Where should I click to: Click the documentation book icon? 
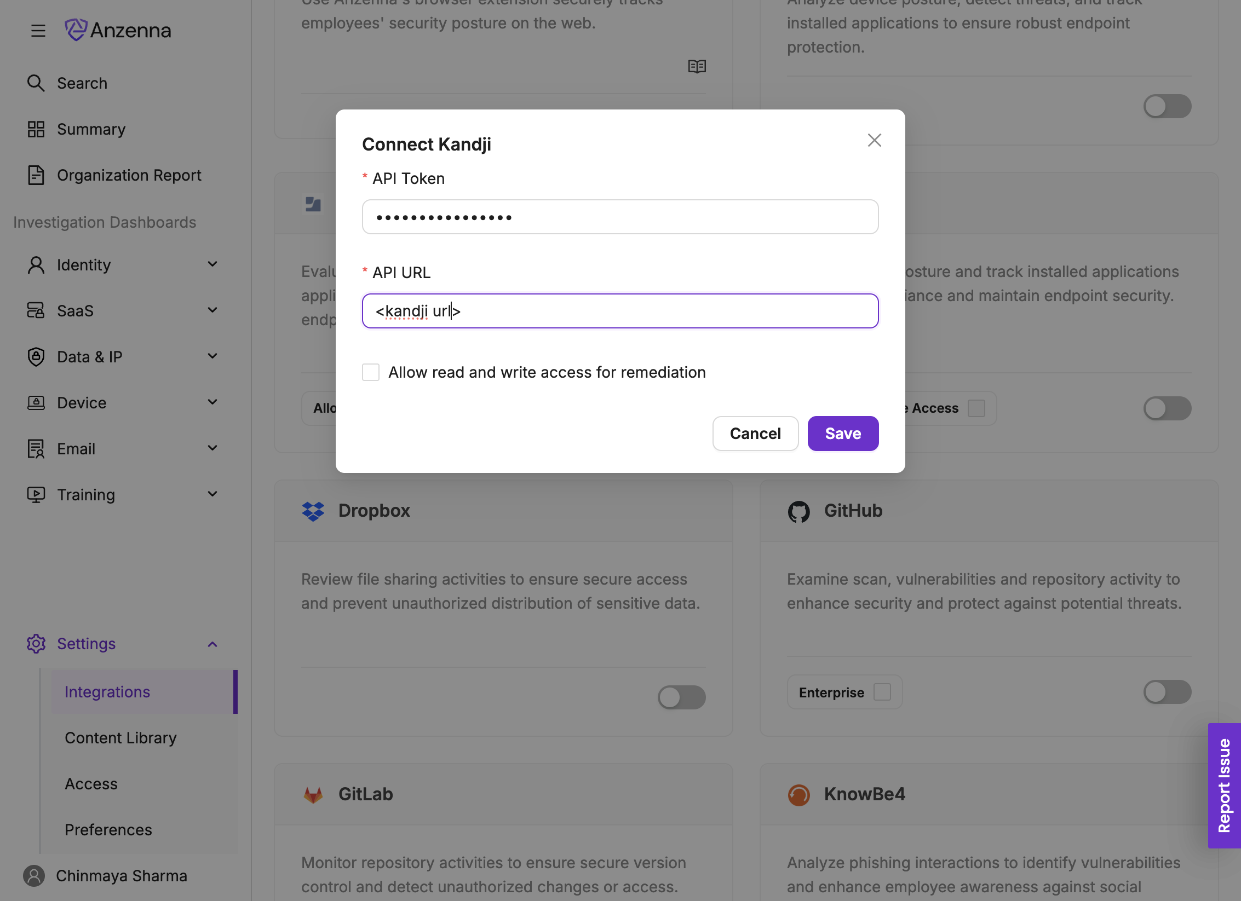[697, 66]
